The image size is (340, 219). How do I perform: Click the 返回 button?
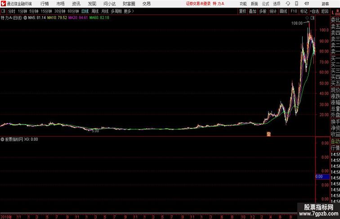tap(325, 11)
